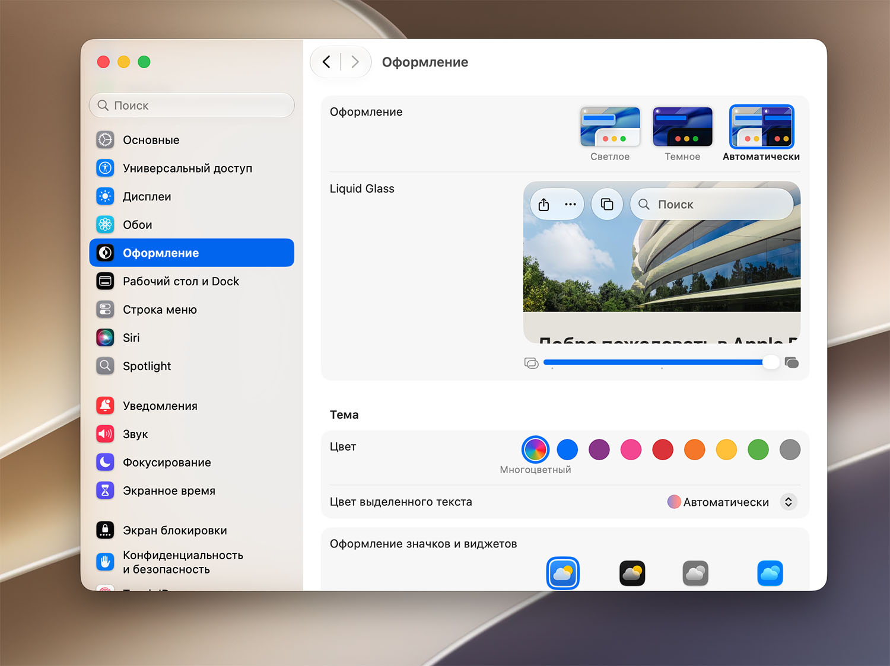890x666 pixels.
Task: Click the Дисплеи sun icon
Action: click(x=105, y=196)
